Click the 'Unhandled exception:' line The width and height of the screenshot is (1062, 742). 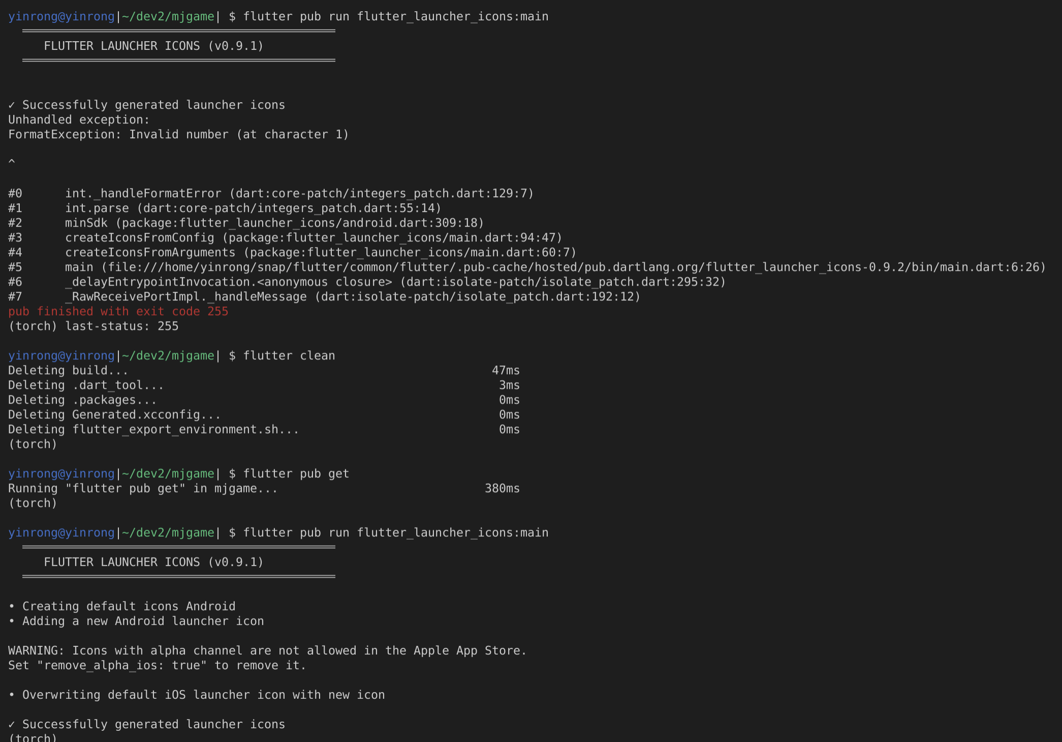[x=79, y=119]
